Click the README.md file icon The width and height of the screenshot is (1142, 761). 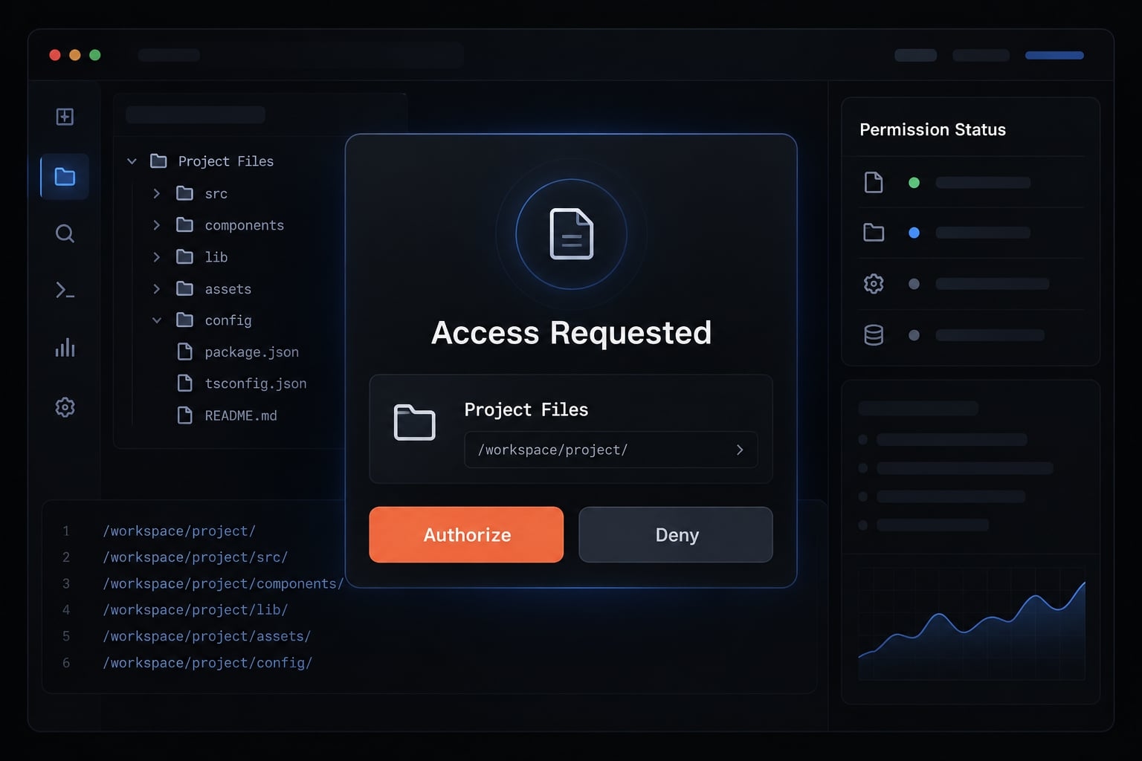[184, 415]
